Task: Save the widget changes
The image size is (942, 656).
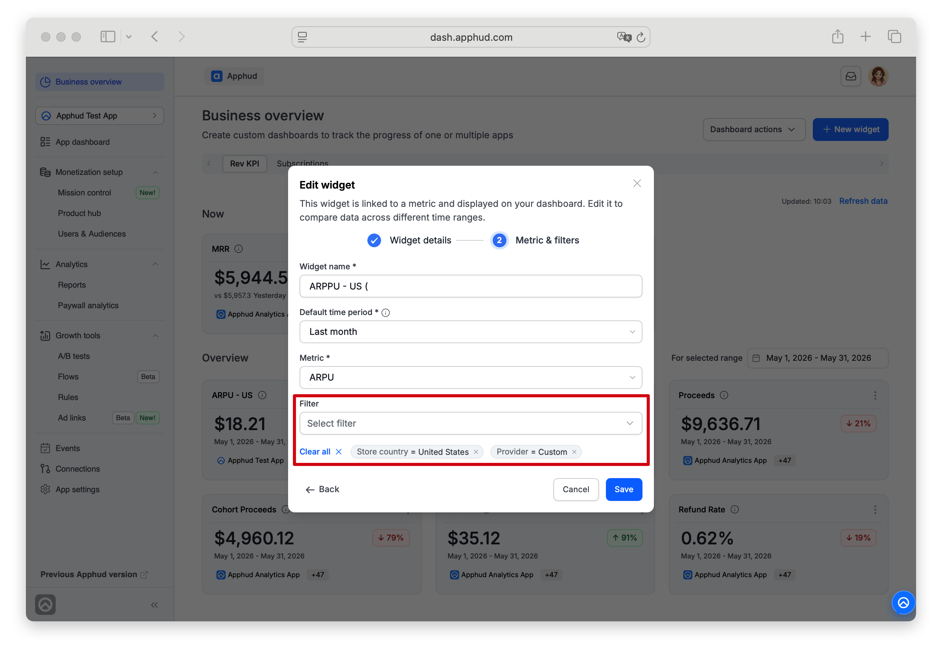Action: point(624,489)
